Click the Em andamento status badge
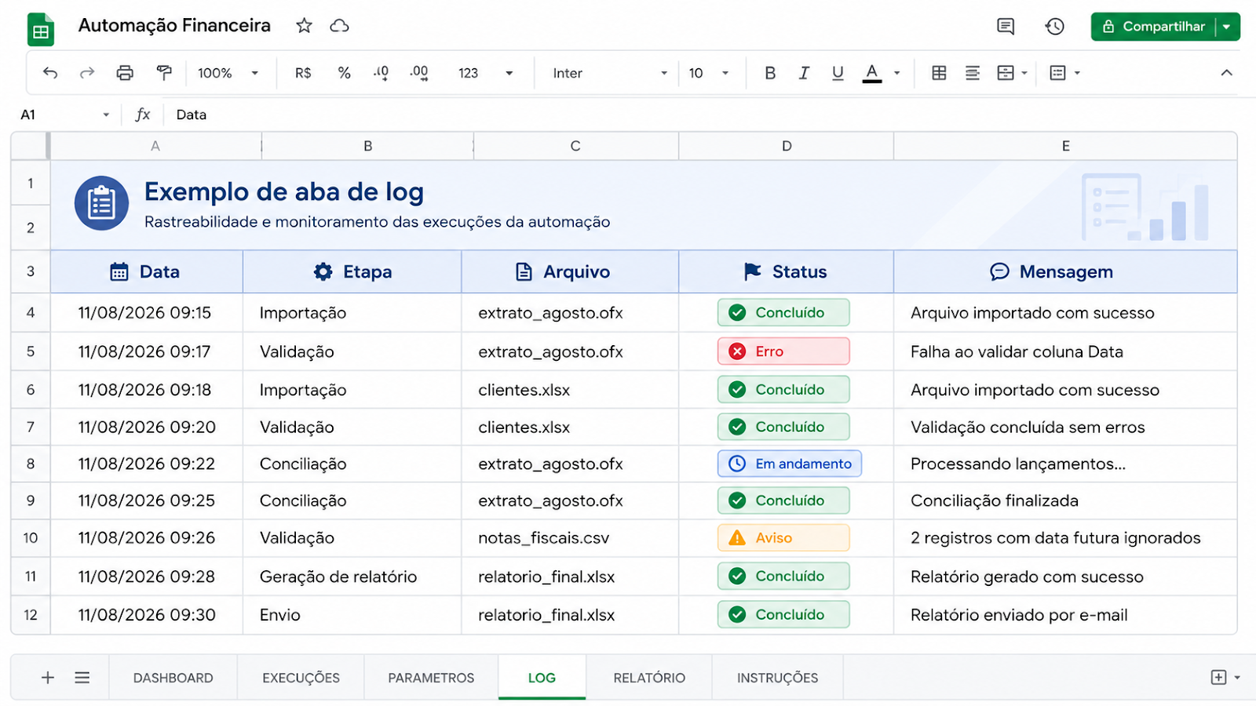 pyautogui.click(x=790, y=464)
